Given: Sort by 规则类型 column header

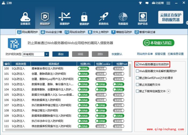Looking at the screenshot, I should click(x=21, y=64).
